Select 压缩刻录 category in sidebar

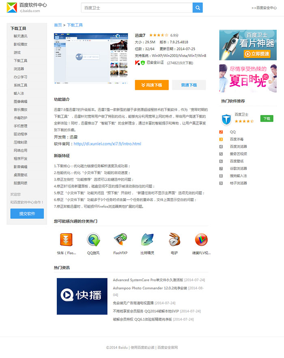[x=20, y=142]
